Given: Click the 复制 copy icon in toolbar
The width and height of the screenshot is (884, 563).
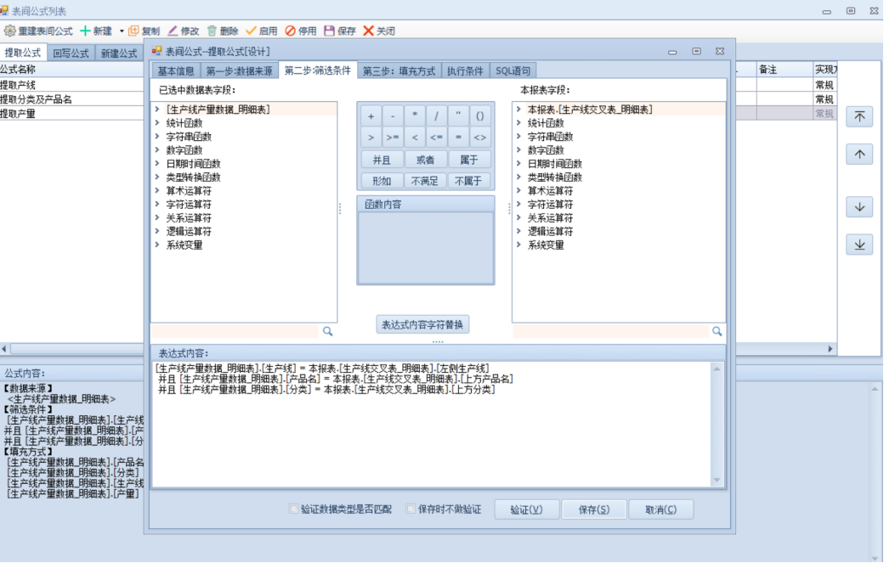Looking at the screenshot, I should (x=133, y=31).
